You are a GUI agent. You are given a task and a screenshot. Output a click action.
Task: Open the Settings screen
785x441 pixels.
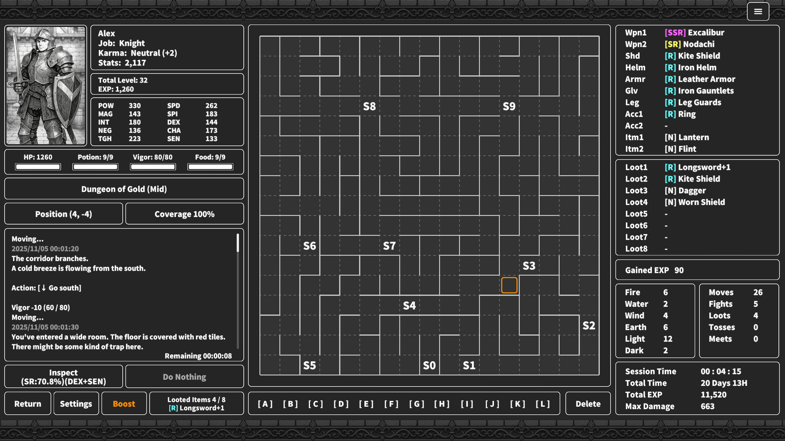point(76,403)
